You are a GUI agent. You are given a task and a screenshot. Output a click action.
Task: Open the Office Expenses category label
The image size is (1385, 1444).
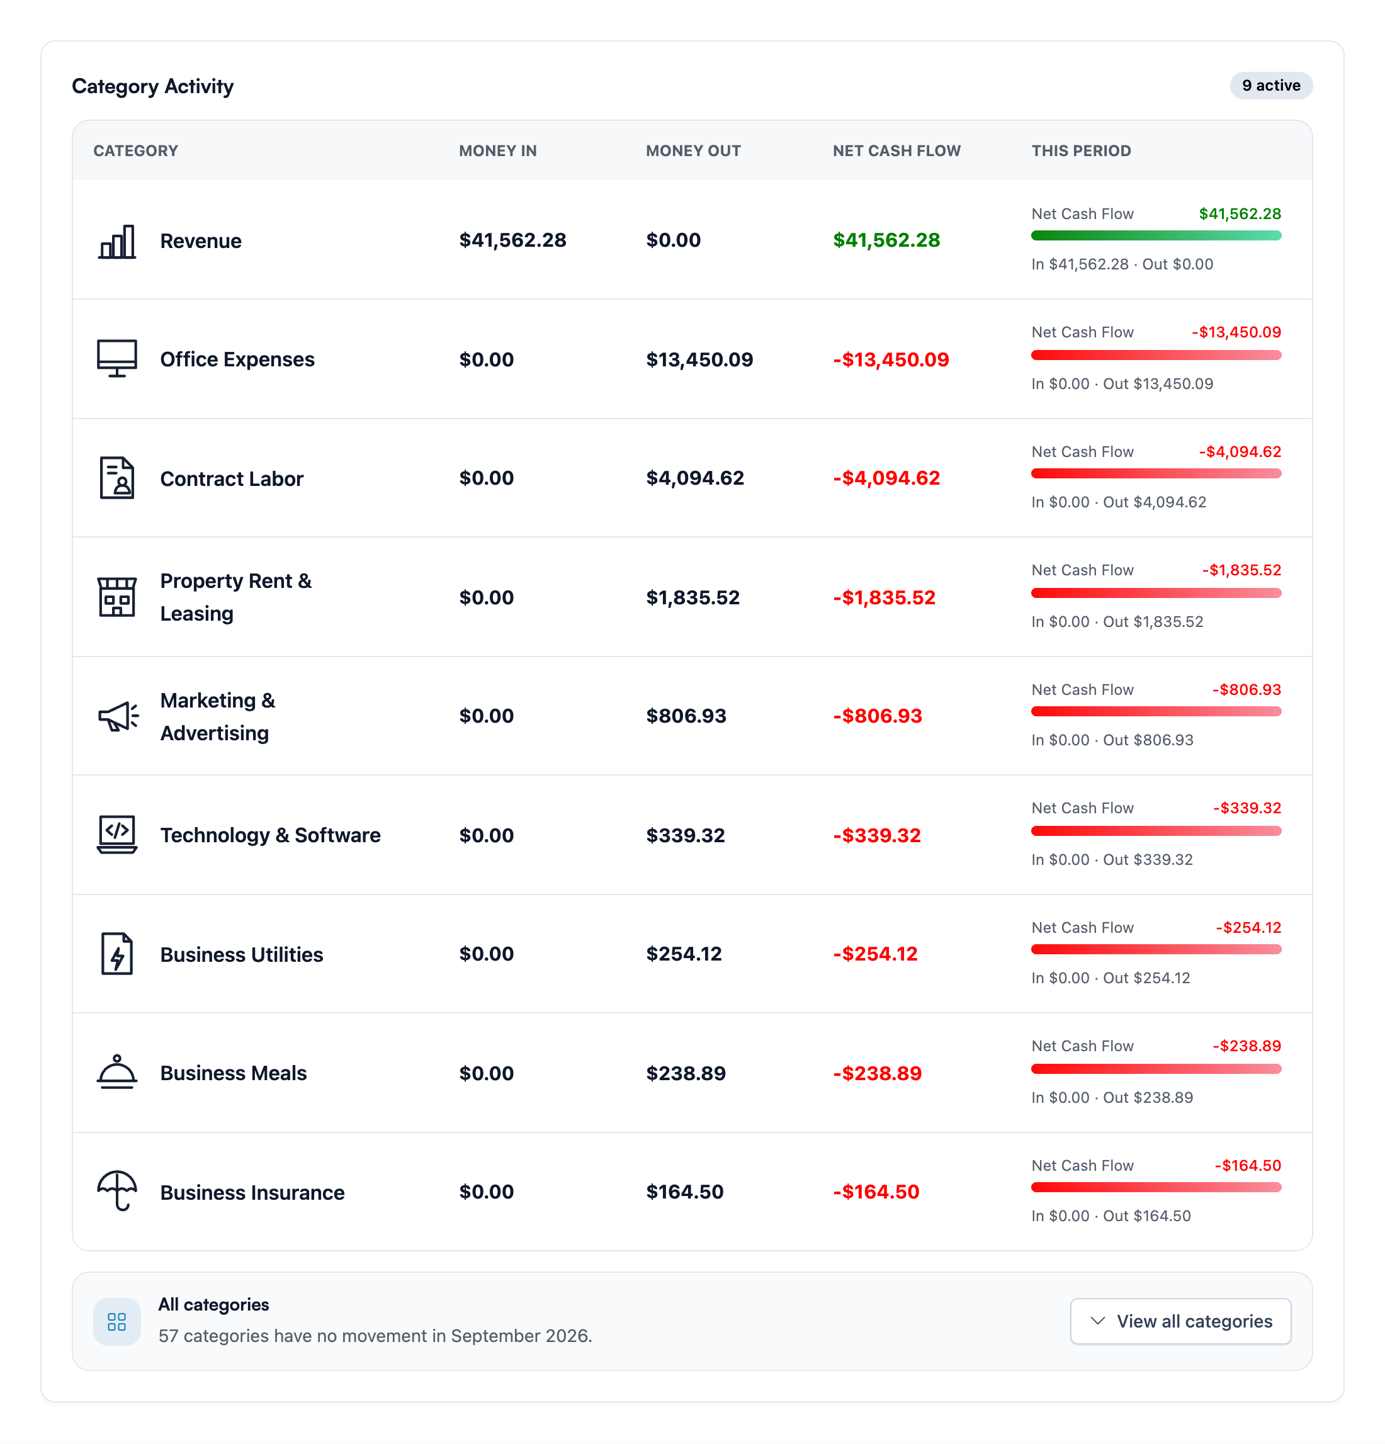pos(237,359)
